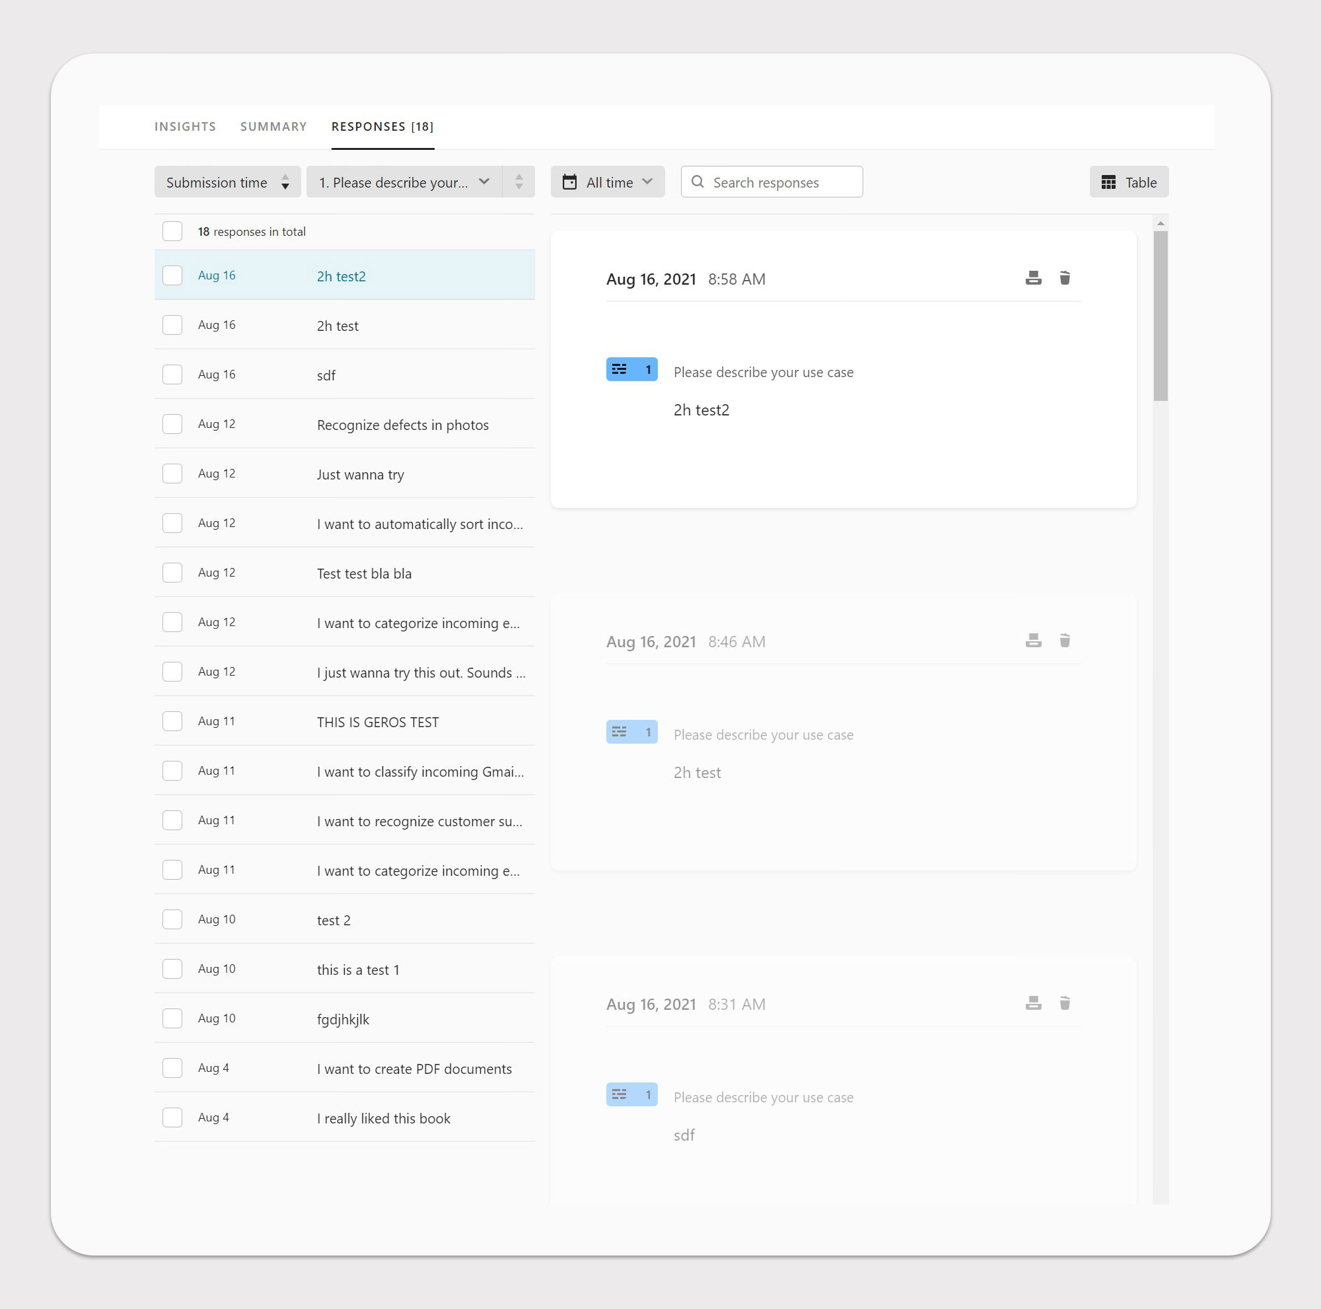Viewport: 1321px width, 1309px height.
Task: Click the table grid icon
Action: click(x=1108, y=182)
